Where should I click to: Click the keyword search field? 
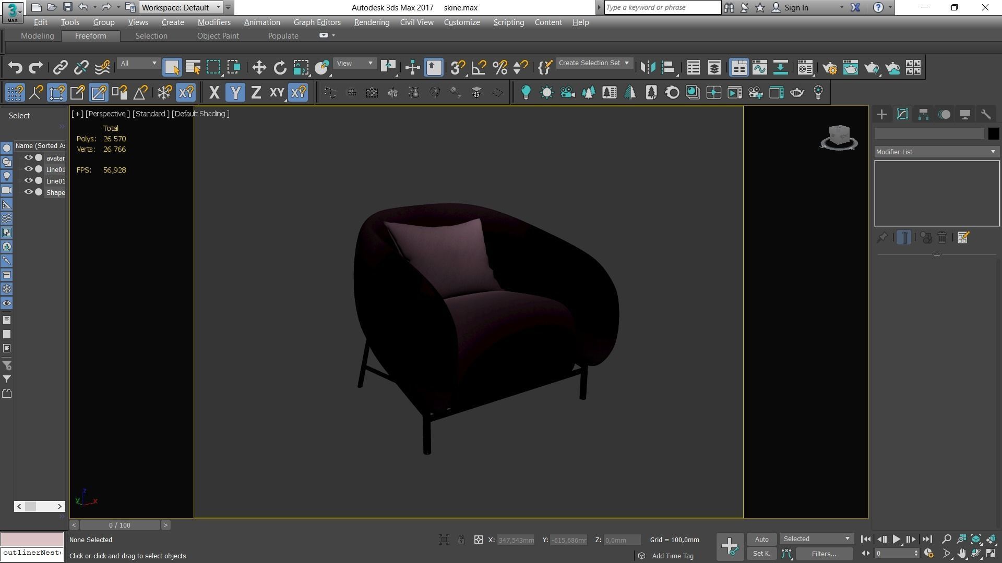pos(662,7)
